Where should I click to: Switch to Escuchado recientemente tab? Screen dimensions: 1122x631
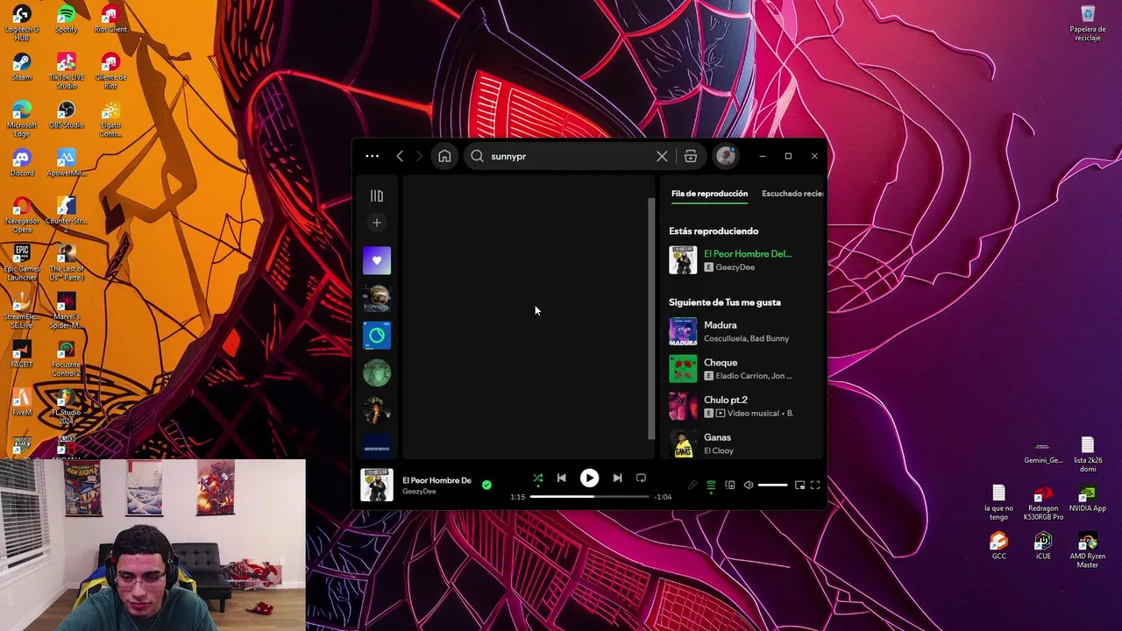(x=792, y=194)
